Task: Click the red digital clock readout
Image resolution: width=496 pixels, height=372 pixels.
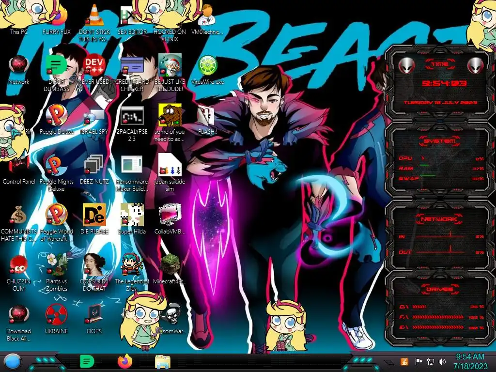Action: coord(444,83)
